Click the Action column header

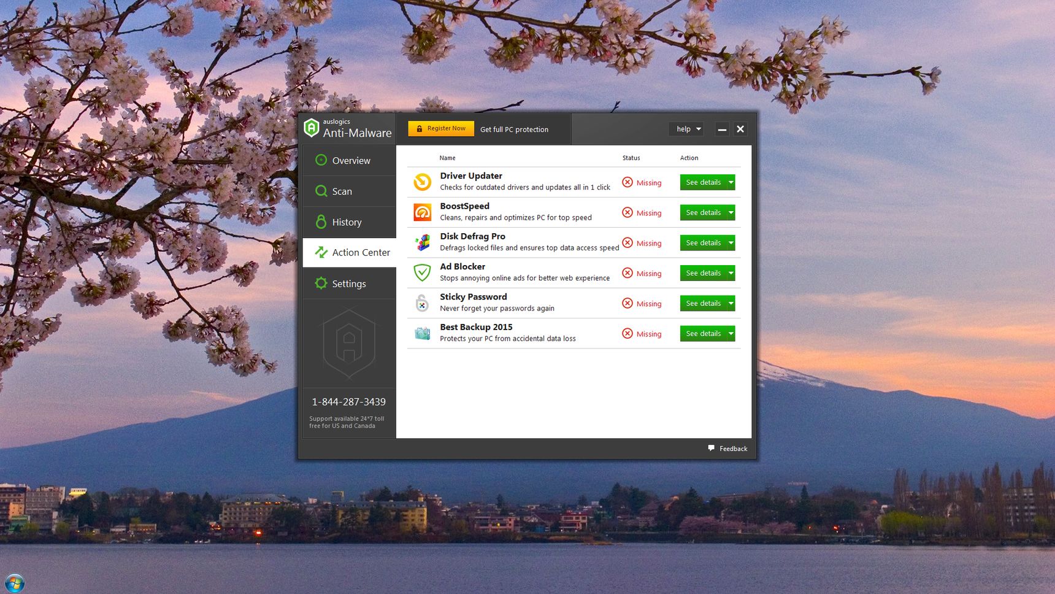coord(689,158)
